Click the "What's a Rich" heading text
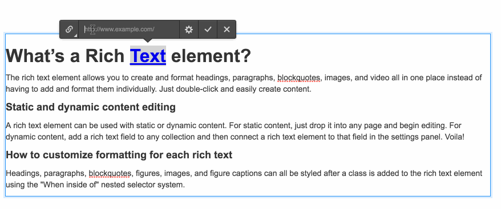Image resolution: width=501 pixels, height=209 pixels. point(65,56)
